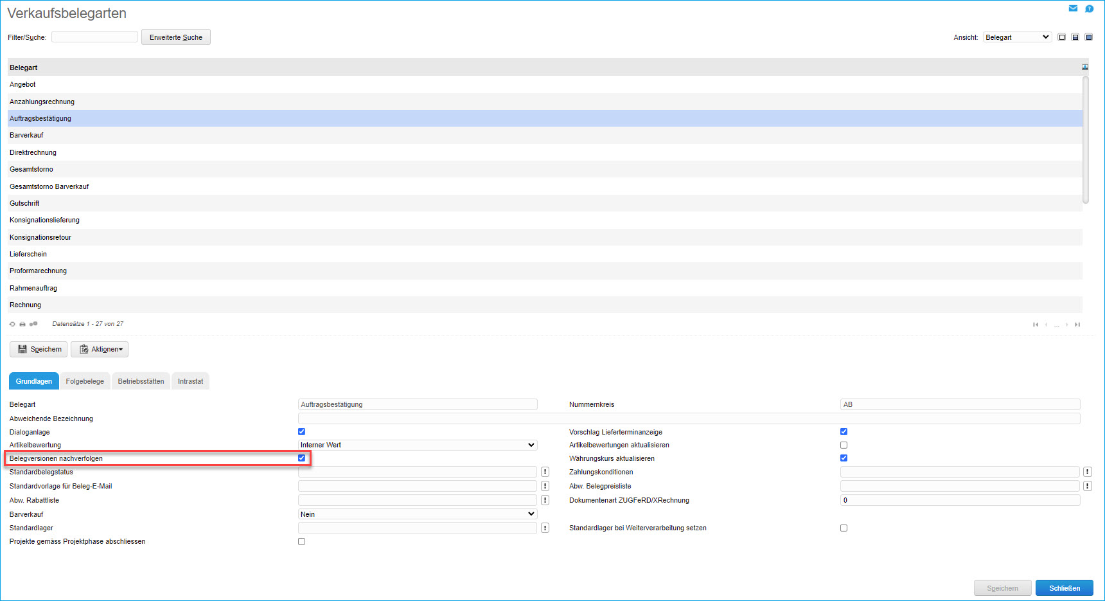Open the Intrastat tab

[190, 381]
